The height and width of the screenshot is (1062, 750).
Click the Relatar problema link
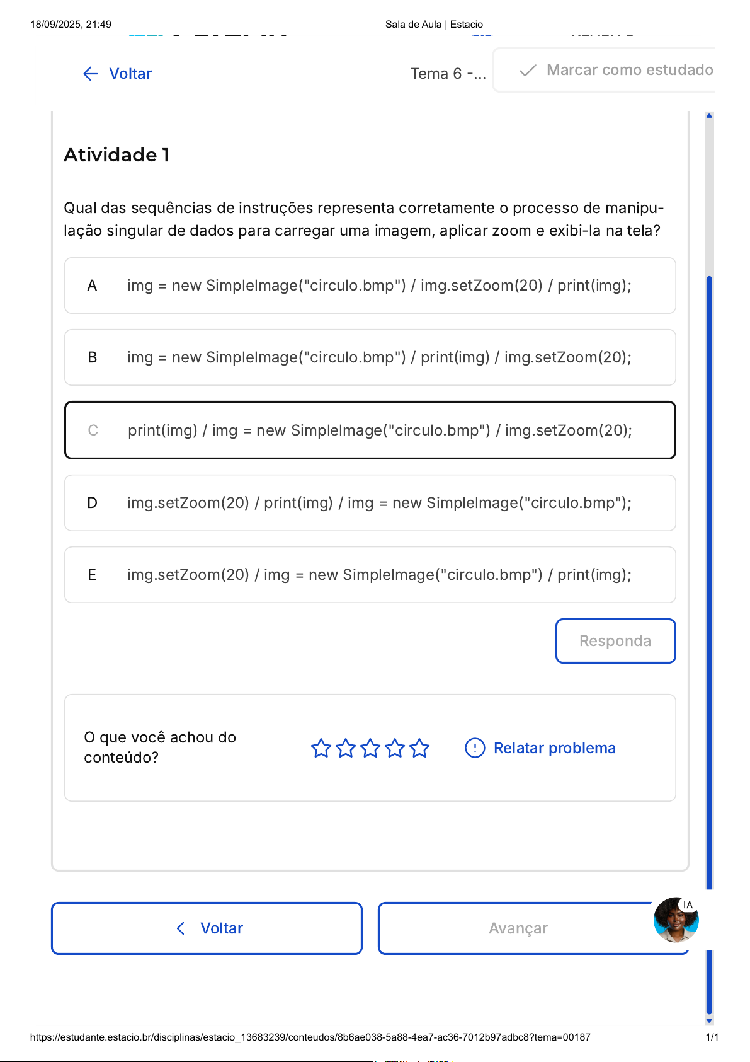(x=554, y=748)
